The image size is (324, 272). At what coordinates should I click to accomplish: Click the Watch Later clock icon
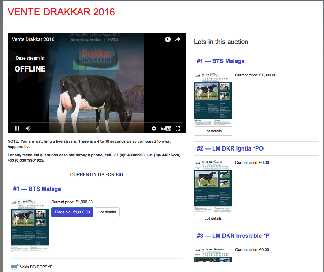(x=168, y=39)
